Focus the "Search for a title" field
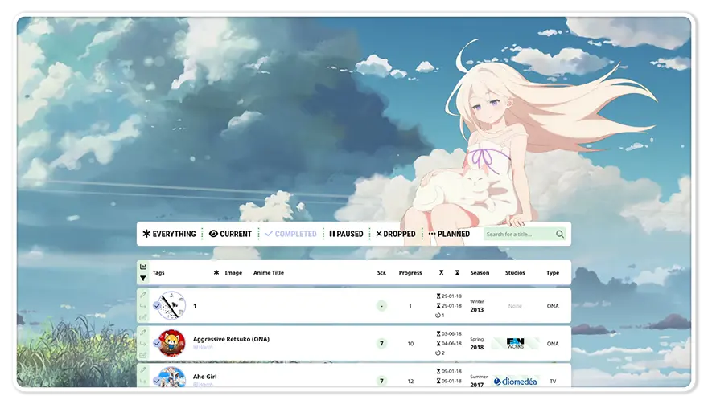The width and height of the screenshot is (708, 404). pyautogui.click(x=519, y=235)
